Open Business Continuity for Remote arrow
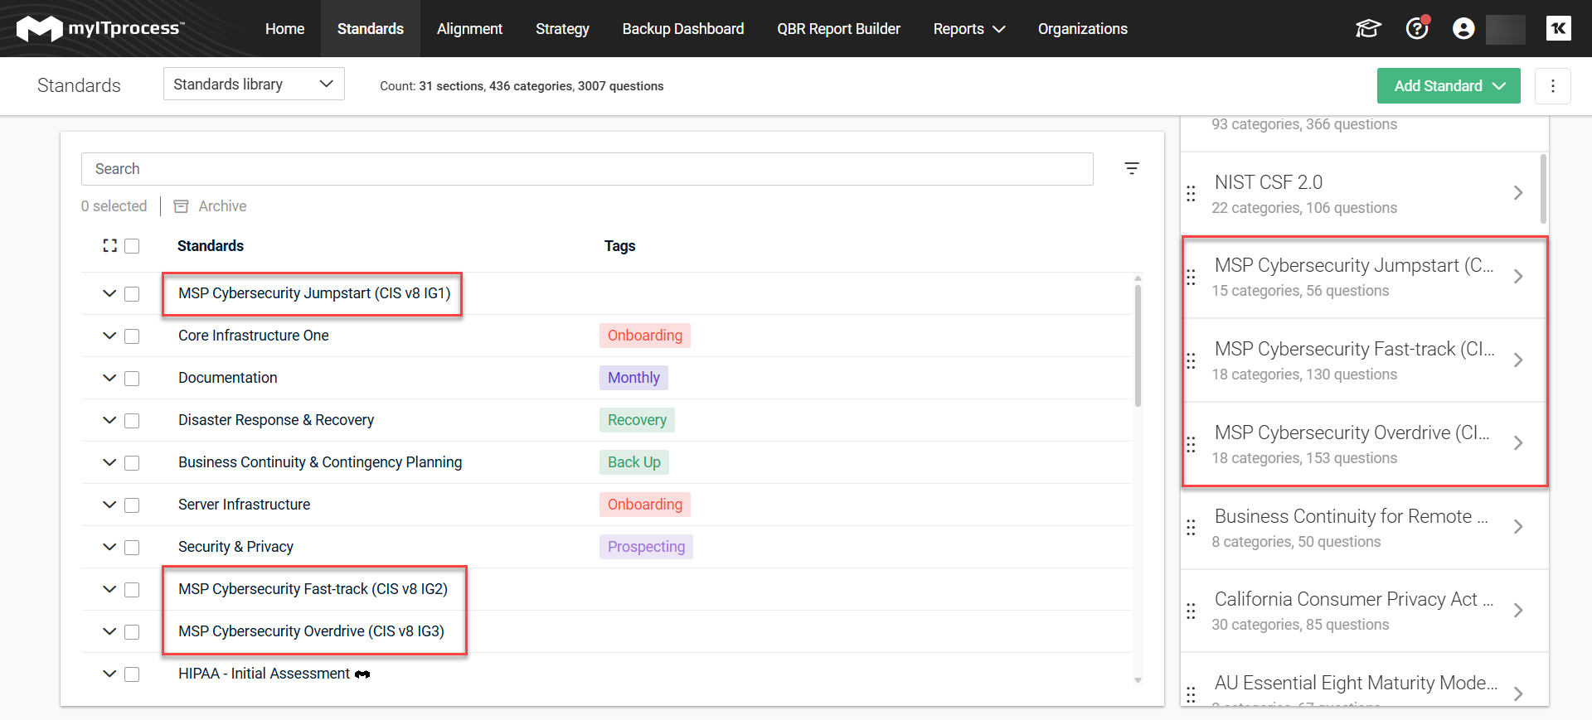The height and width of the screenshot is (720, 1592). [x=1517, y=527]
